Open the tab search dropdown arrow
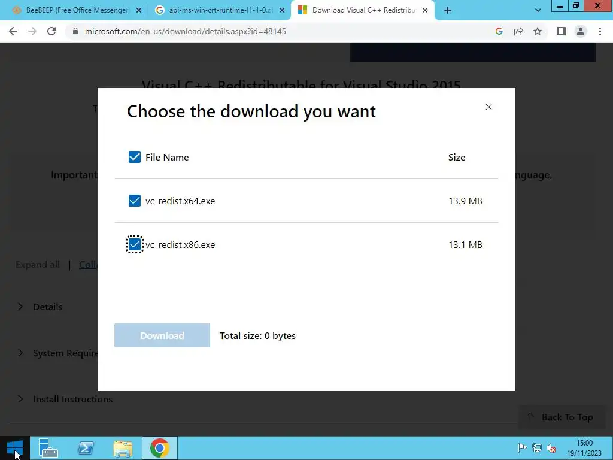Viewport: 613px width, 460px height. 538,10
